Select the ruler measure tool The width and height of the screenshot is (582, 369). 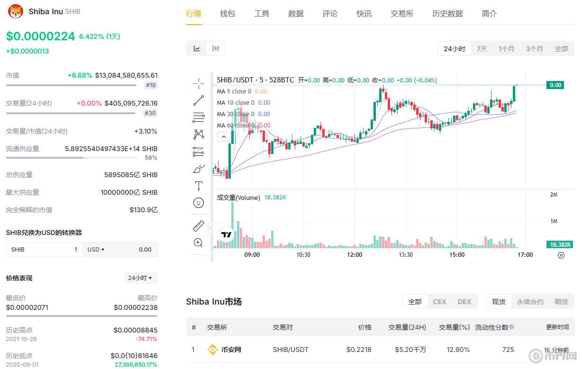tap(199, 226)
